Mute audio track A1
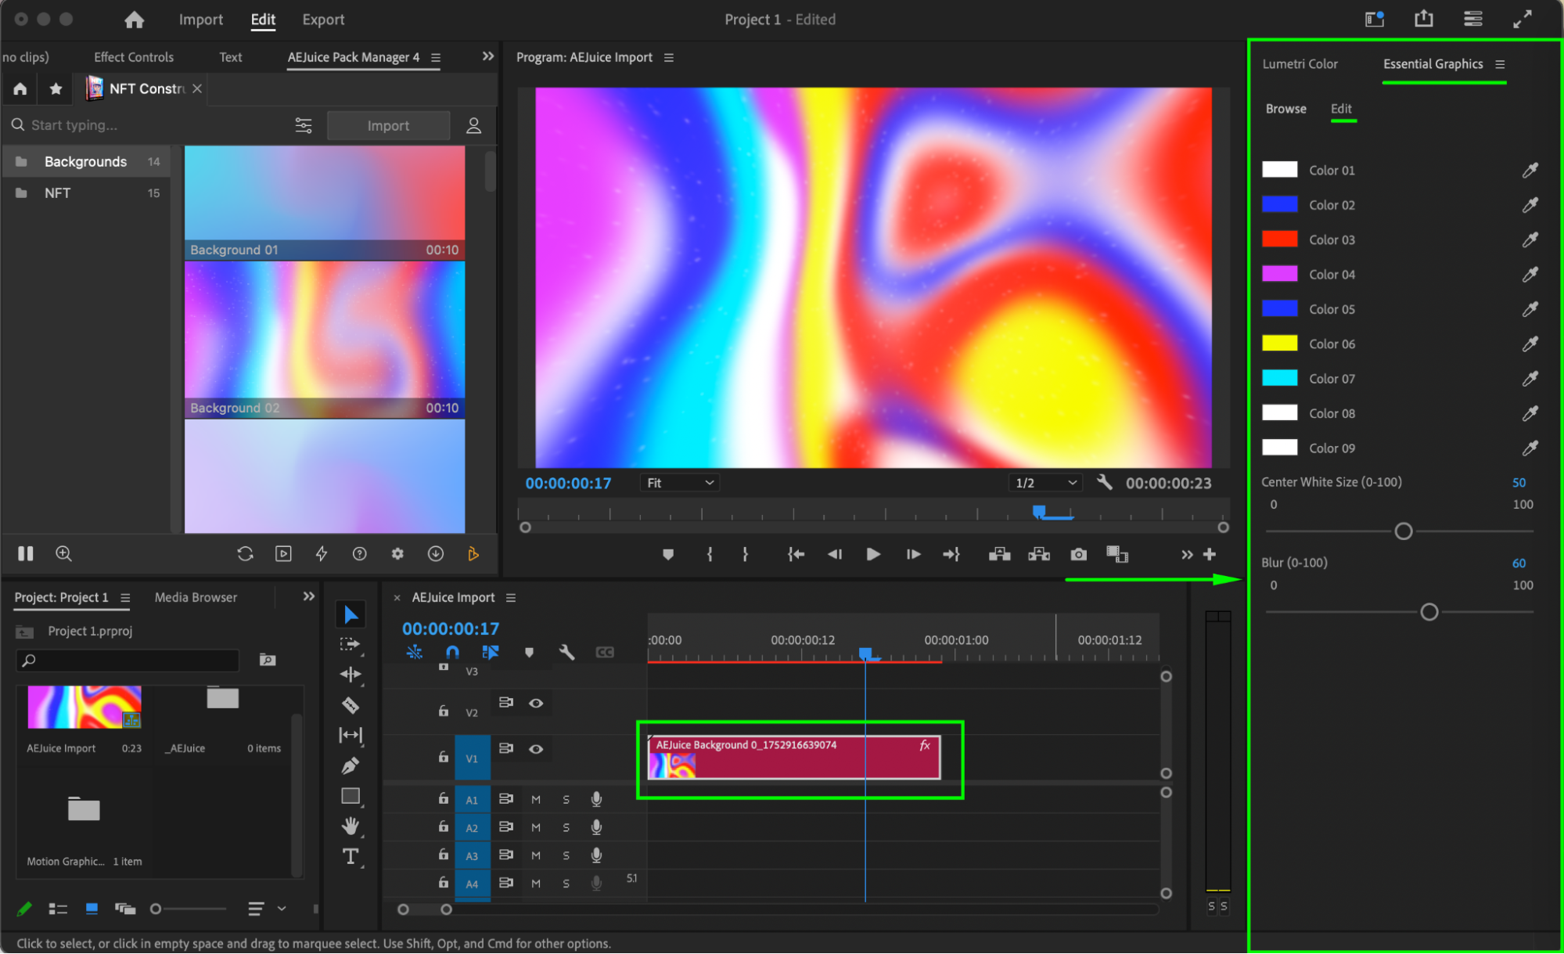Image resolution: width=1564 pixels, height=954 pixels. point(536,799)
